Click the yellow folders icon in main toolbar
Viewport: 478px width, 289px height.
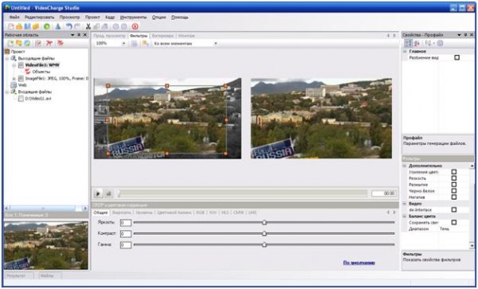[x=36, y=26]
